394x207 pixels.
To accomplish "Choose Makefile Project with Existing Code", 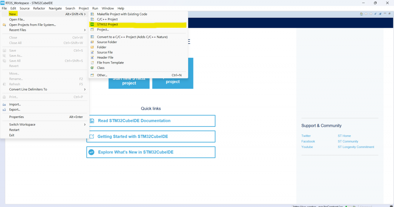I will [x=138, y=14].
